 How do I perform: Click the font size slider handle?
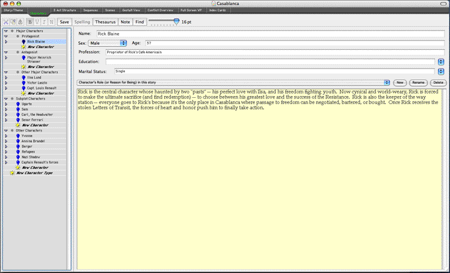point(177,21)
